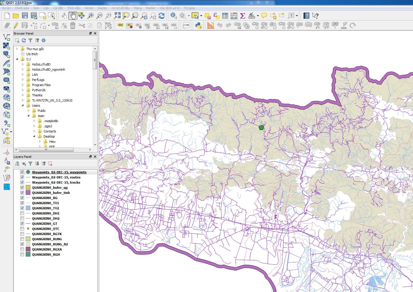Click the Browser Panel horizontal scrollbar
413x292 pixels.
pos(46,150)
